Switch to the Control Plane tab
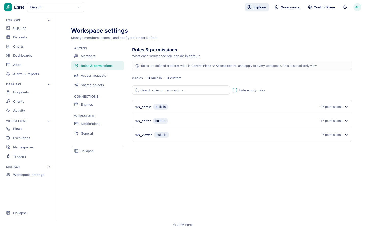The image size is (366, 229). pyautogui.click(x=321, y=7)
